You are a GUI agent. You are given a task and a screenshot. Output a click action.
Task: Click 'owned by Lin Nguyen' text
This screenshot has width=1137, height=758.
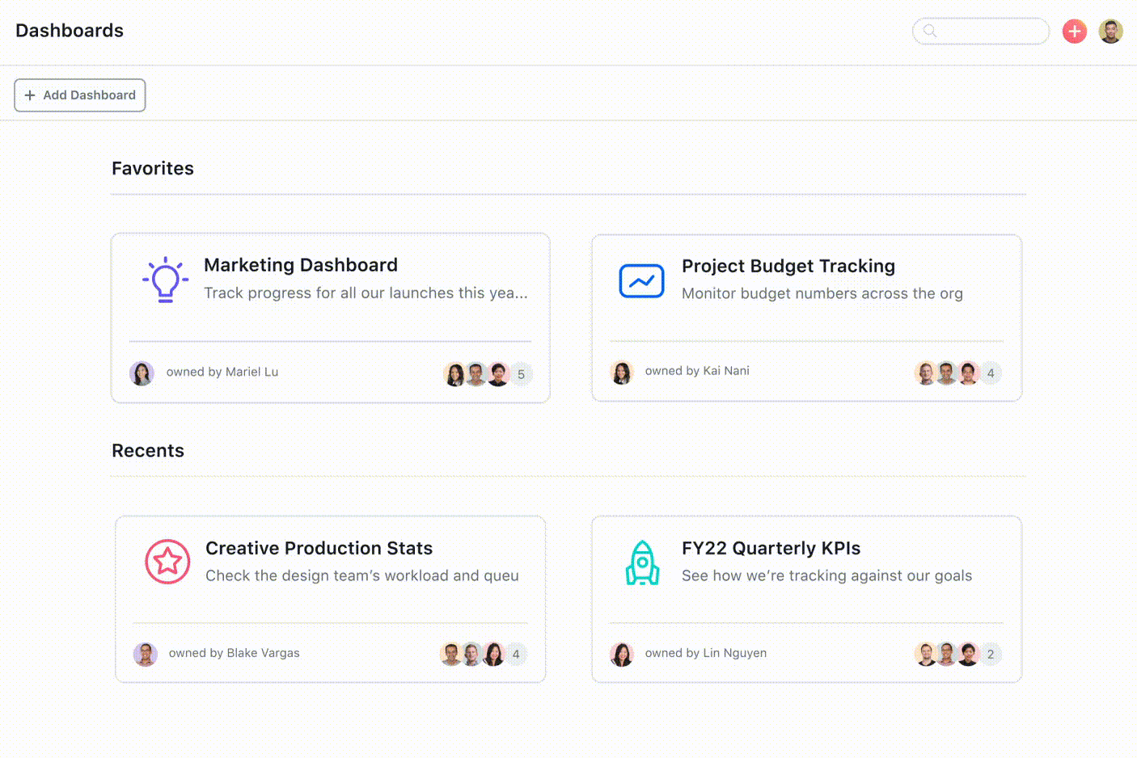[706, 653]
